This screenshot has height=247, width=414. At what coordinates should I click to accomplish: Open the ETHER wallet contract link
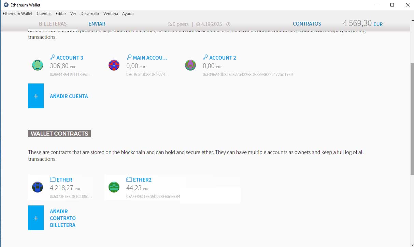tap(64, 180)
